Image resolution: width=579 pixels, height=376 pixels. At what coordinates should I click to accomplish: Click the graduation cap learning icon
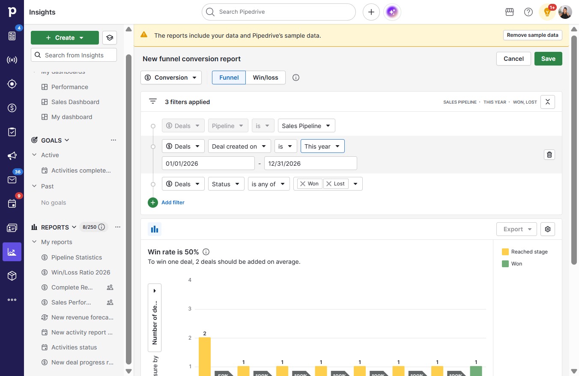[110, 38]
